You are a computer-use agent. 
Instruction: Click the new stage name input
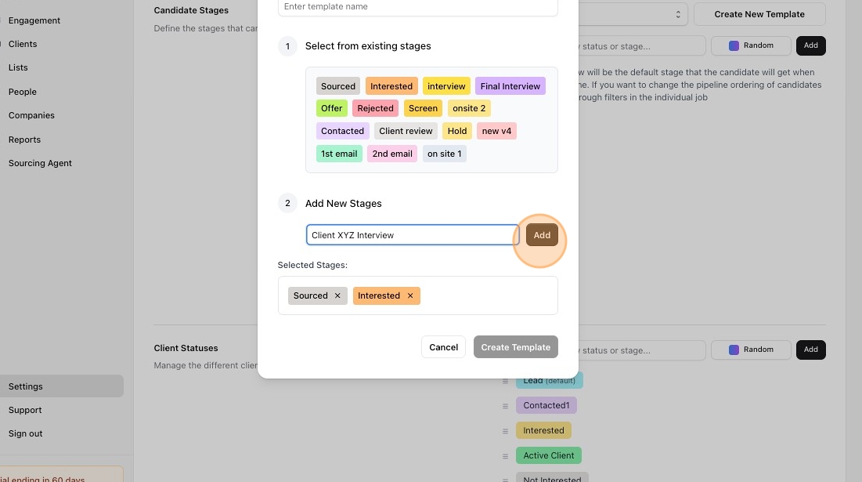pos(413,235)
